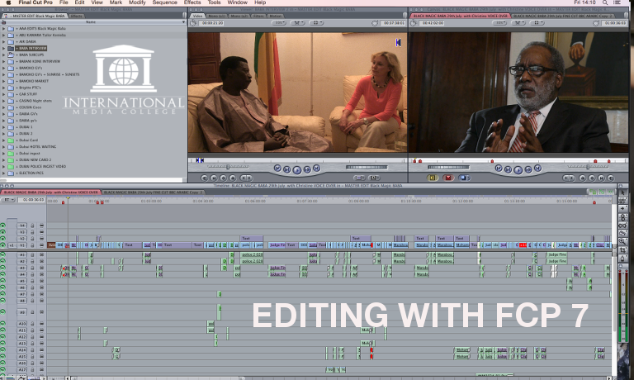Open the Viewer zoom percentage dropdown
The width and height of the screenshot is (634, 380).
[278, 23]
